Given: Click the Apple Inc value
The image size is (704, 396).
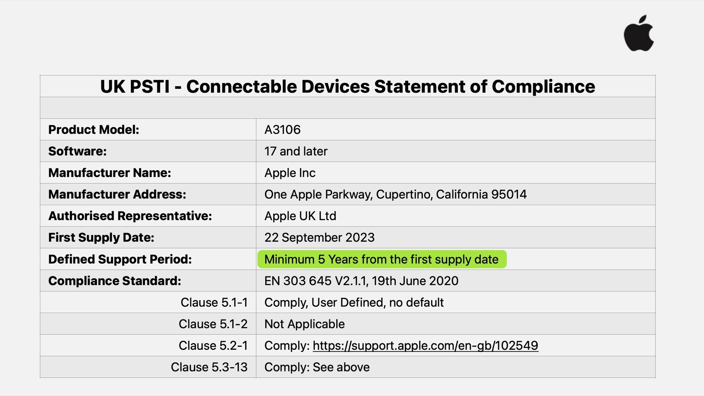Looking at the screenshot, I should point(290,173).
